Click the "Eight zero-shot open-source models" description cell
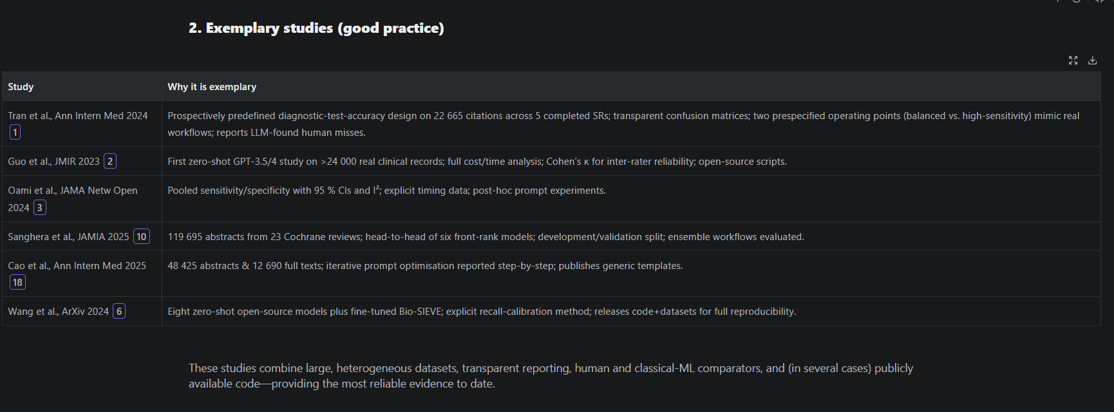 point(482,312)
